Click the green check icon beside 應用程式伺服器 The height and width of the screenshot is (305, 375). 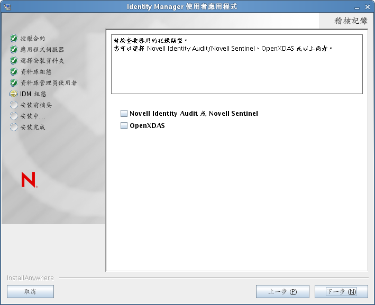14,49
